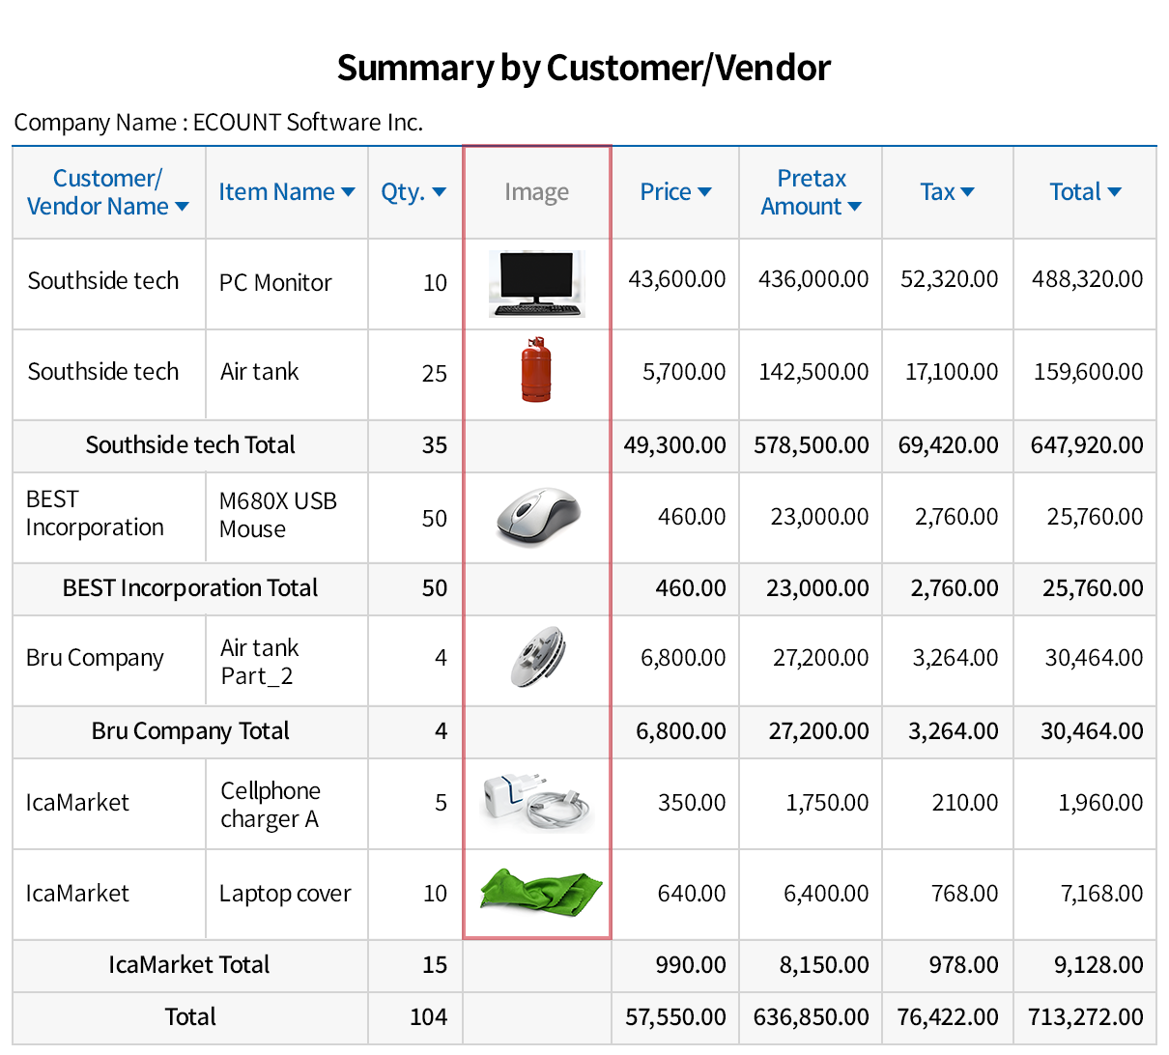Select the Southside tech Total row

tap(190, 445)
